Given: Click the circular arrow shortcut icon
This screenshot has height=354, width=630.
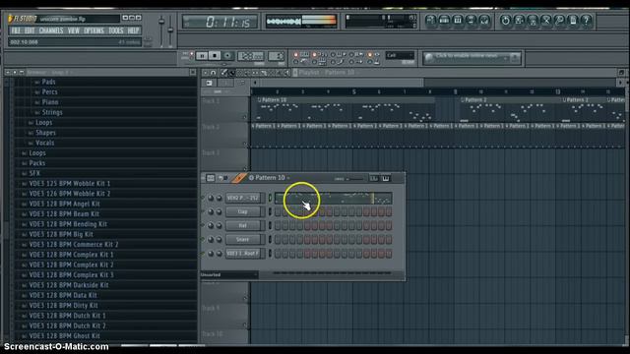Looking at the screenshot, I should [x=505, y=20].
